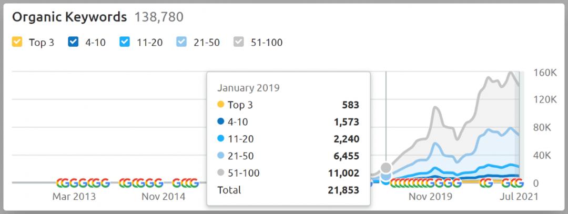Click the gray 51-100 dot in tooltip
This screenshot has height=214, width=568.
(x=221, y=172)
